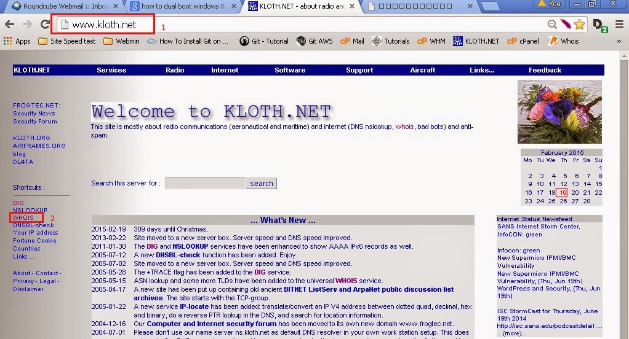The height and width of the screenshot is (339, 629).
Task: Open the Whois bookmark
Action: [564, 41]
